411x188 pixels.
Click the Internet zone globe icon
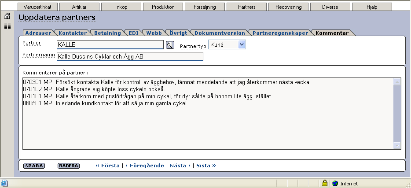[335, 184]
